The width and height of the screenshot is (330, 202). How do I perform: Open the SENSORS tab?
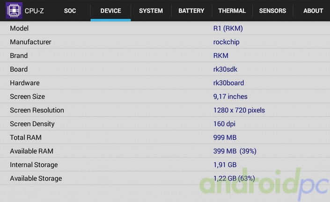point(272,11)
